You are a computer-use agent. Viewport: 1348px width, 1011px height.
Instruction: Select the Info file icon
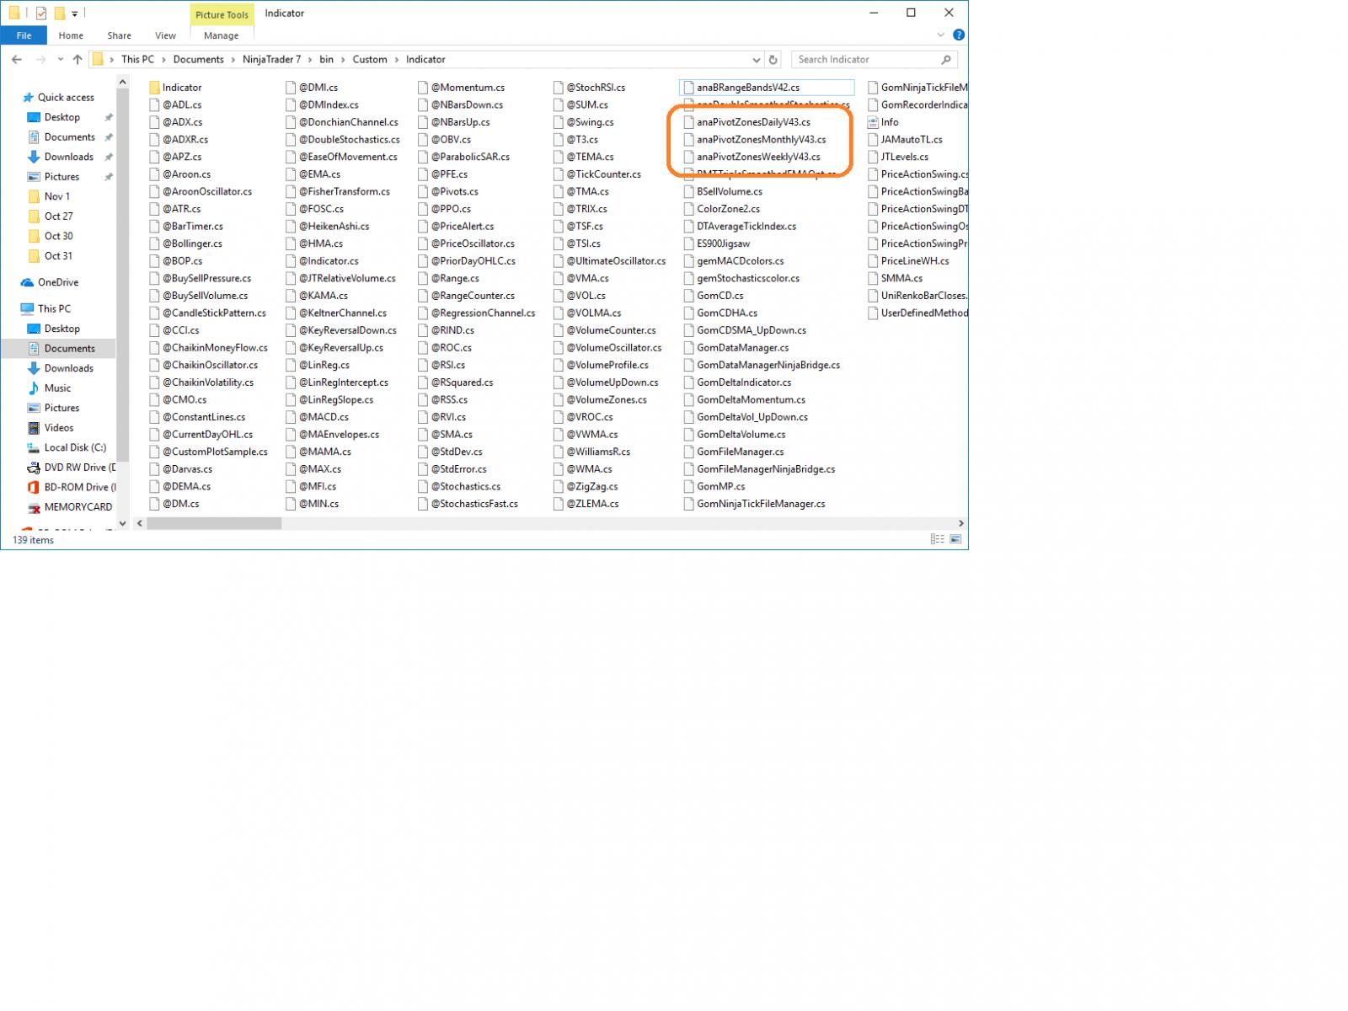pyautogui.click(x=873, y=122)
